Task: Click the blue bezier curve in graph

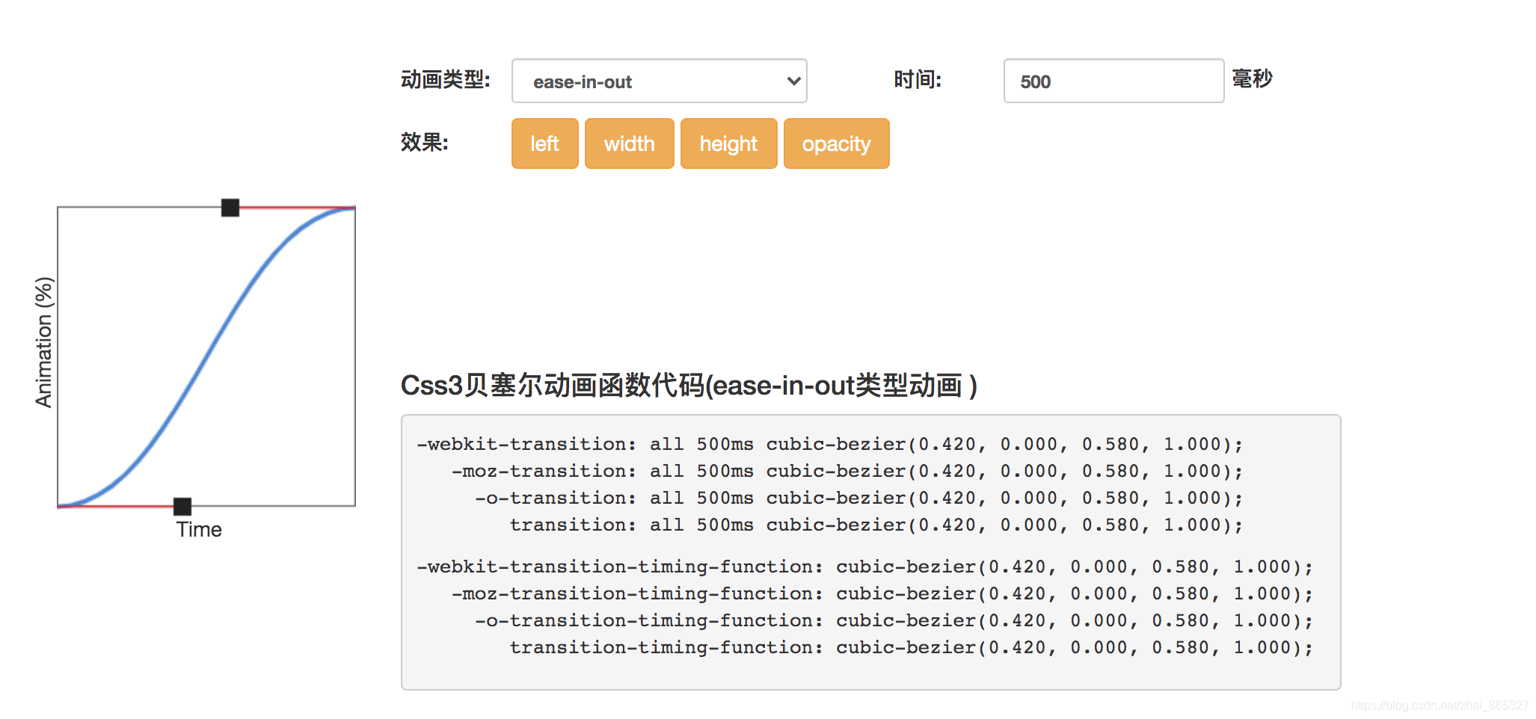Action: pos(206,357)
